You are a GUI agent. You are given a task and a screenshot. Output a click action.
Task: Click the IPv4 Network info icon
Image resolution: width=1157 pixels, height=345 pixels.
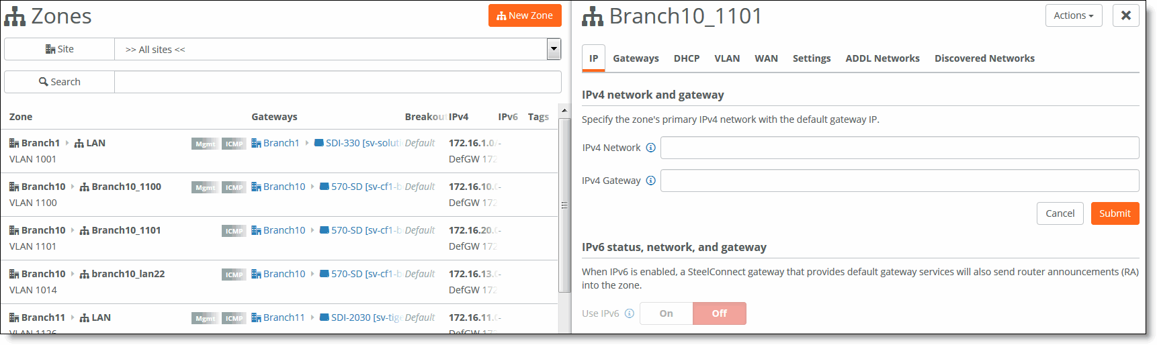tap(650, 148)
